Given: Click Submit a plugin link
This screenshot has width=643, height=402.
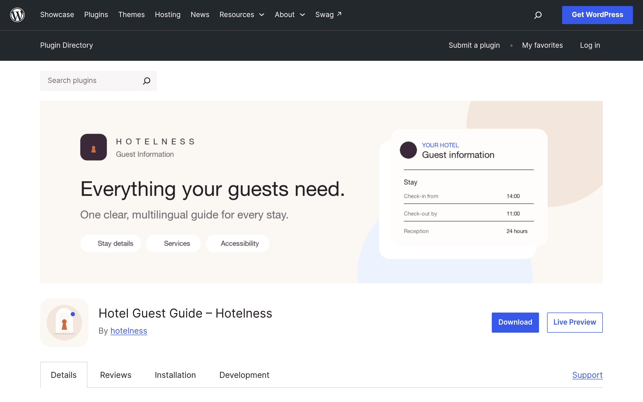Looking at the screenshot, I should pos(474,45).
